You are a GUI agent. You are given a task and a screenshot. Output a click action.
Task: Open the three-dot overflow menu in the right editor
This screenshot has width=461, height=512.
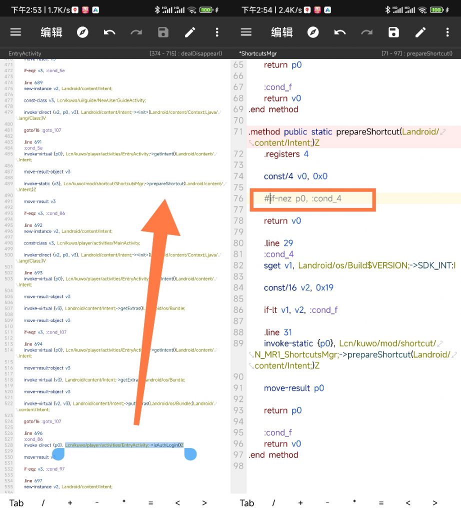447,32
